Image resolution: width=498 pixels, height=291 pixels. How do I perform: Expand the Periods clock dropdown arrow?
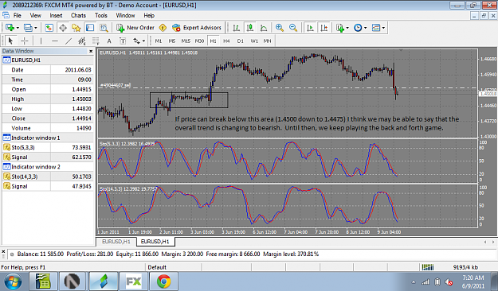click(x=365, y=28)
